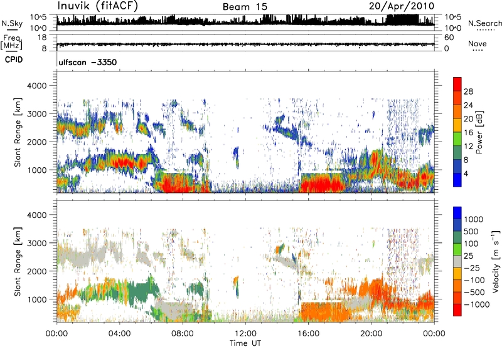
Task: Click the date '20/Apr/2010'
Action: coord(402,6)
